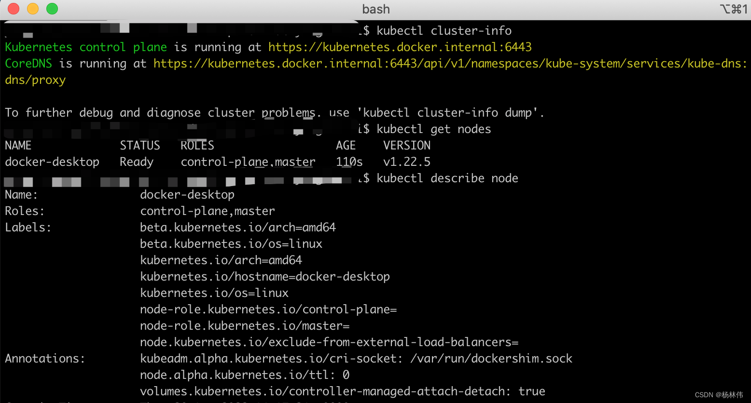Click the 'Labels:' field label
The image size is (751, 403).
coord(28,228)
